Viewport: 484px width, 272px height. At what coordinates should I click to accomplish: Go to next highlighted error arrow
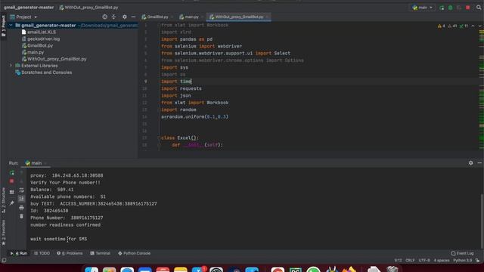[x=479, y=26]
